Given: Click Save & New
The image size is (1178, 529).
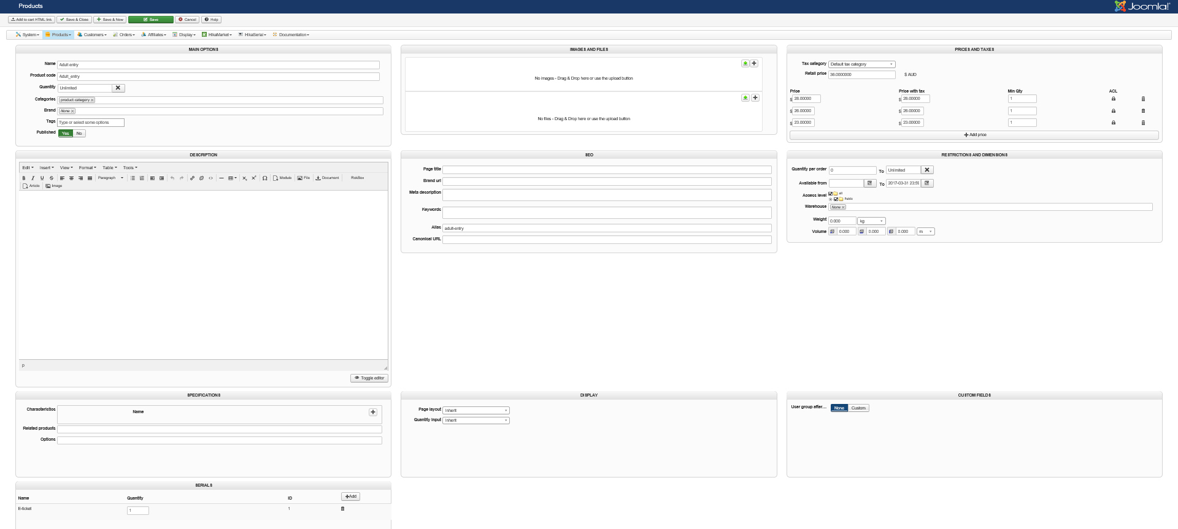Looking at the screenshot, I should pos(110,20).
